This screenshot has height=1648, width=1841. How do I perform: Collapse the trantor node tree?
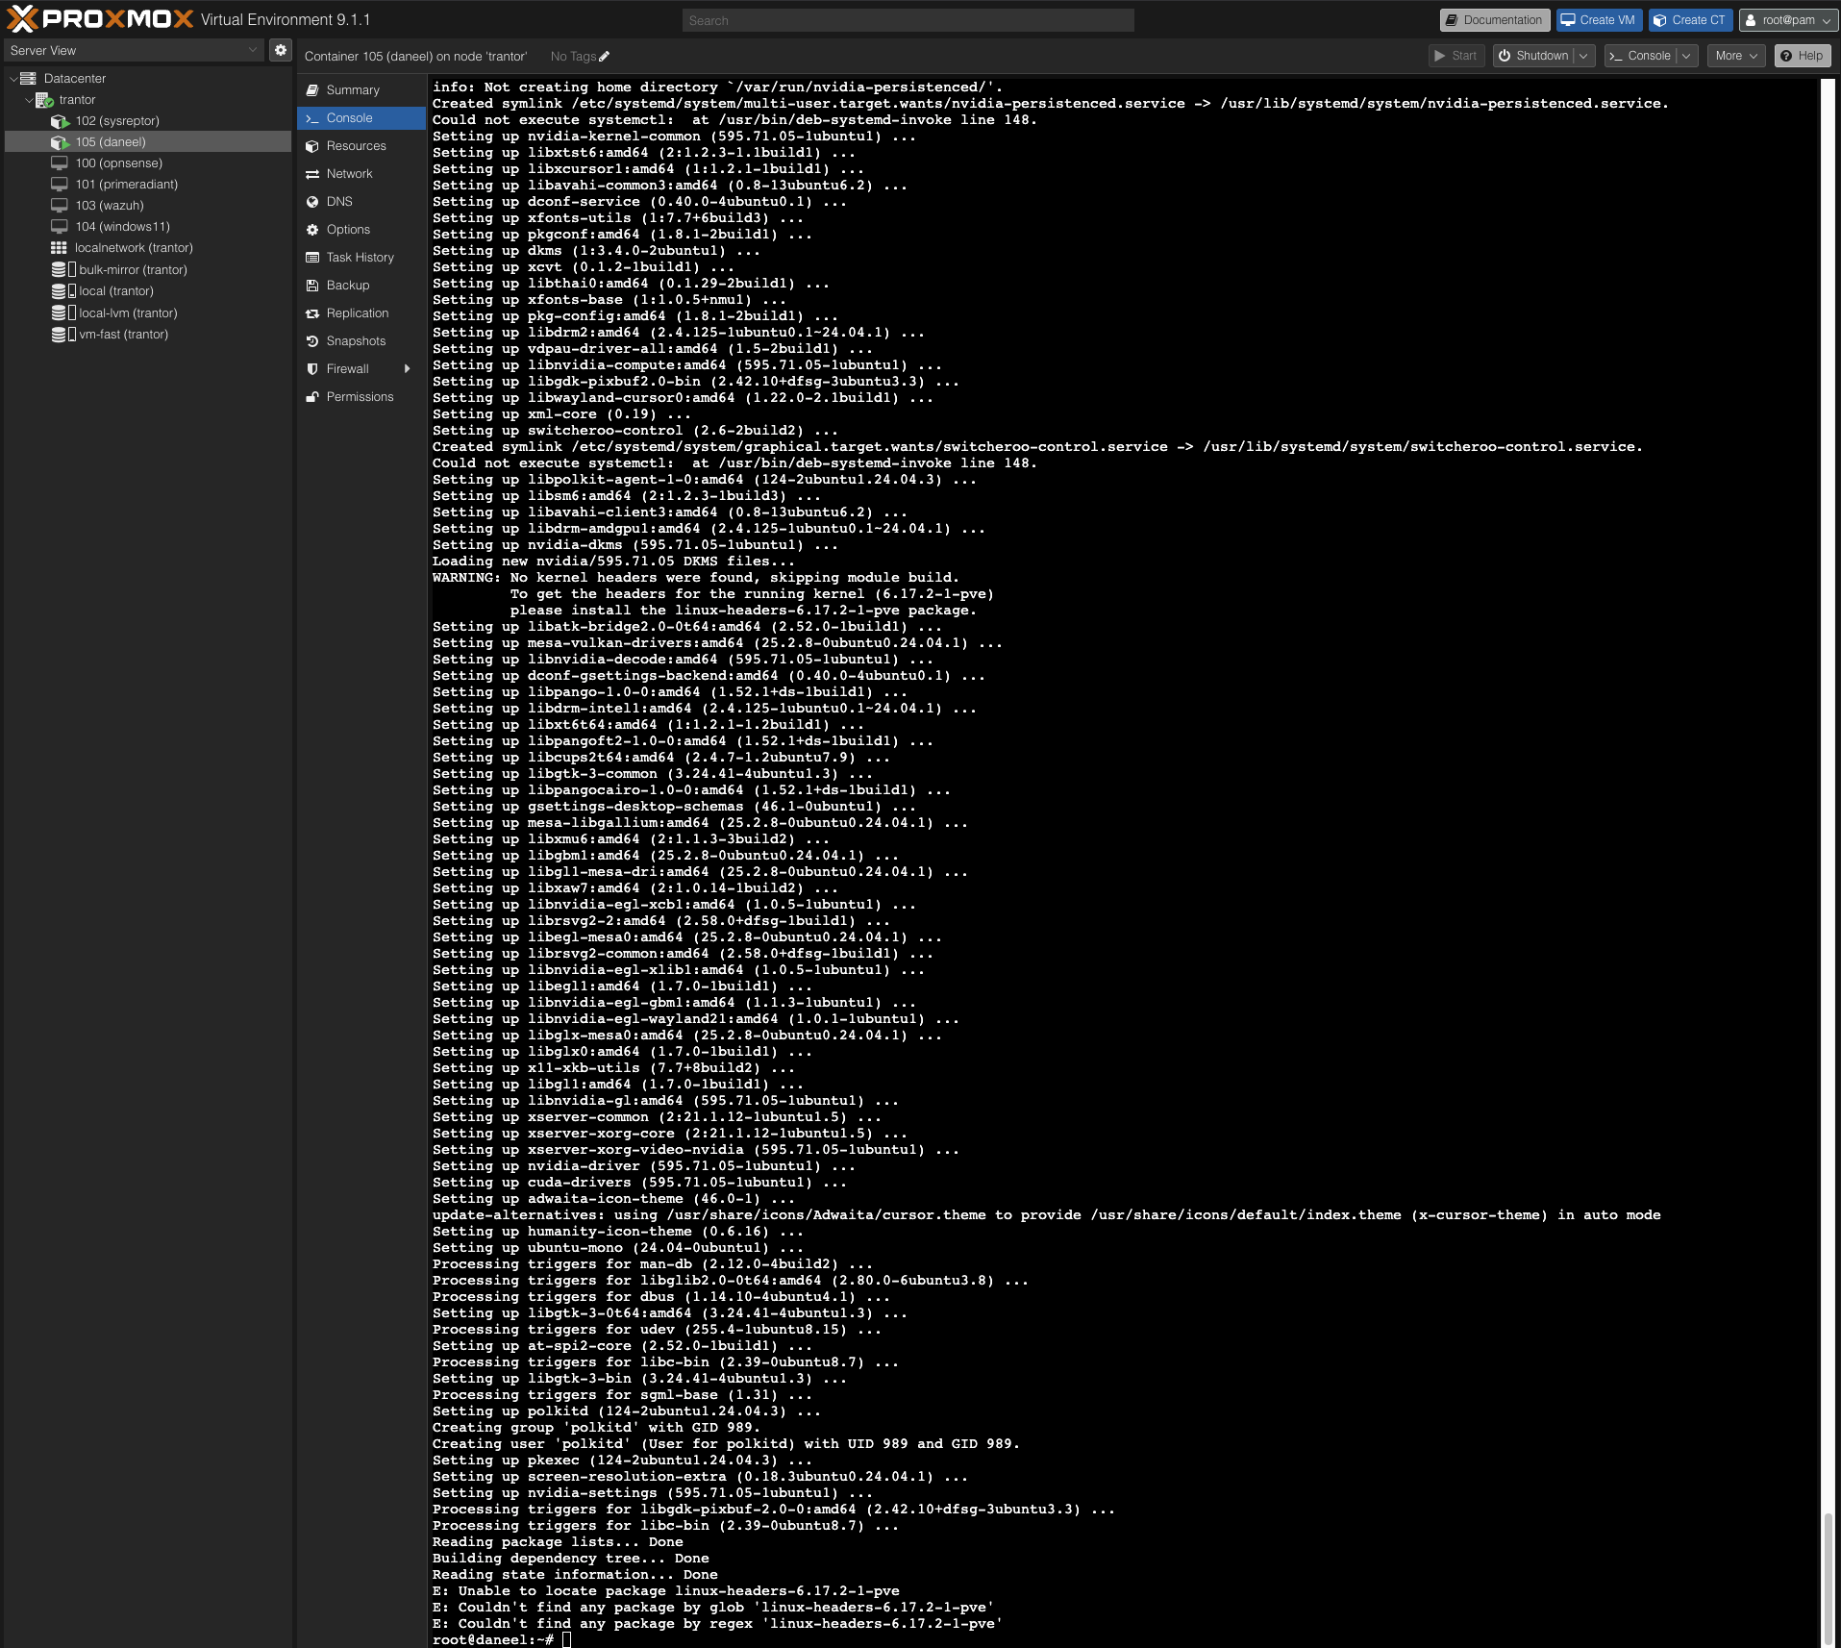[x=29, y=100]
